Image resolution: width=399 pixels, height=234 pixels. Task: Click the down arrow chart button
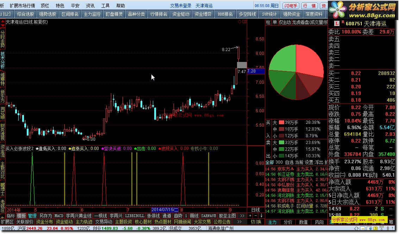pos(261,216)
